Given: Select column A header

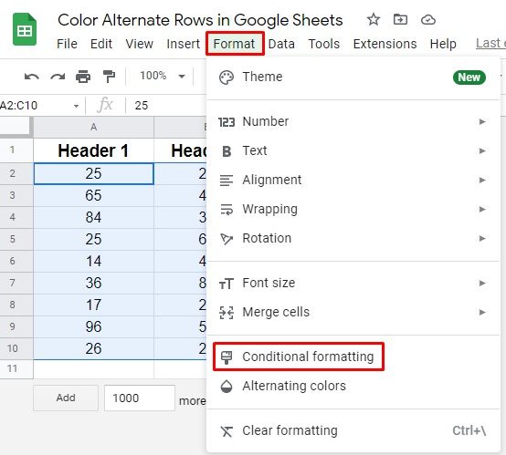Looking at the screenshot, I should pos(93,127).
